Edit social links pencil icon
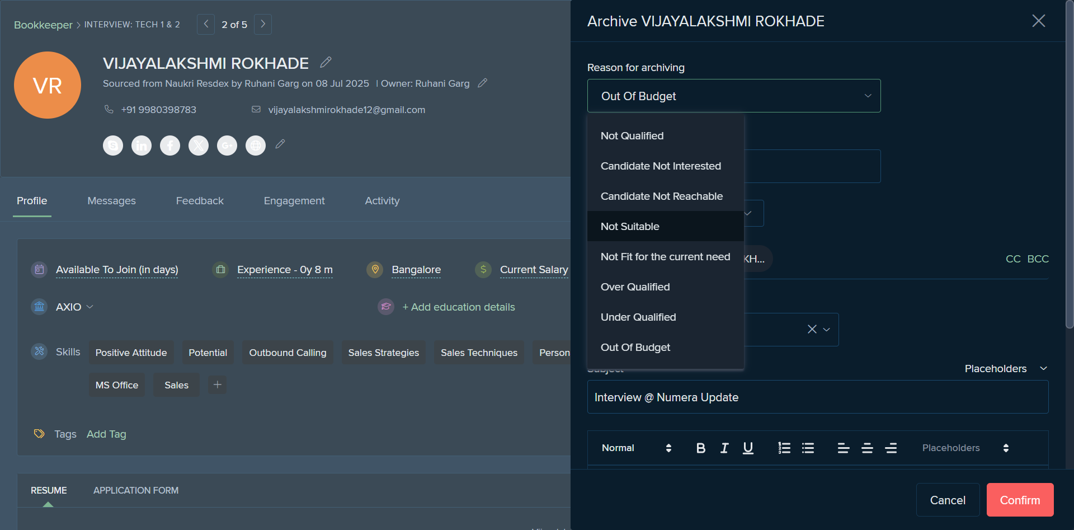The width and height of the screenshot is (1074, 530). (x=280, y=144)
